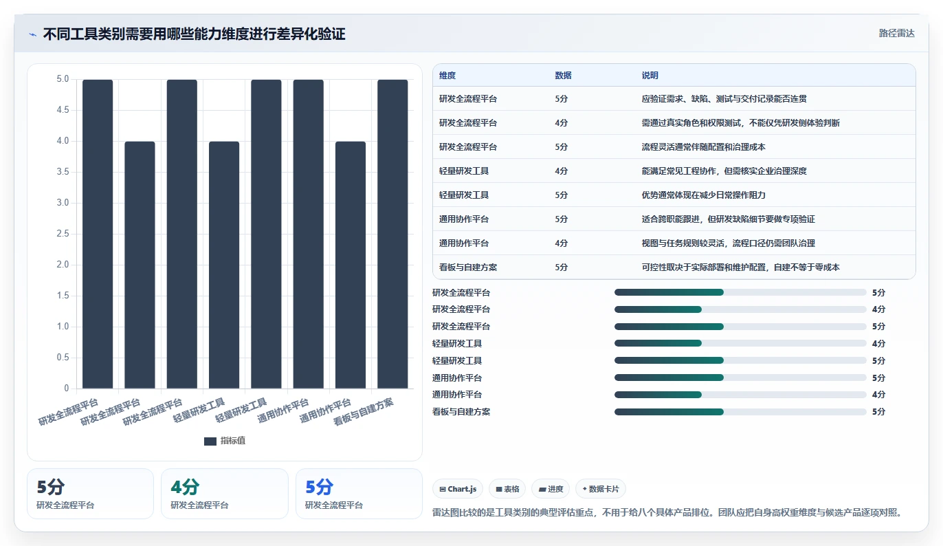Image resolution: width=943 pixels, height=546 pixels.
Task: Click the 说明 column header
Action: [650, 76]
